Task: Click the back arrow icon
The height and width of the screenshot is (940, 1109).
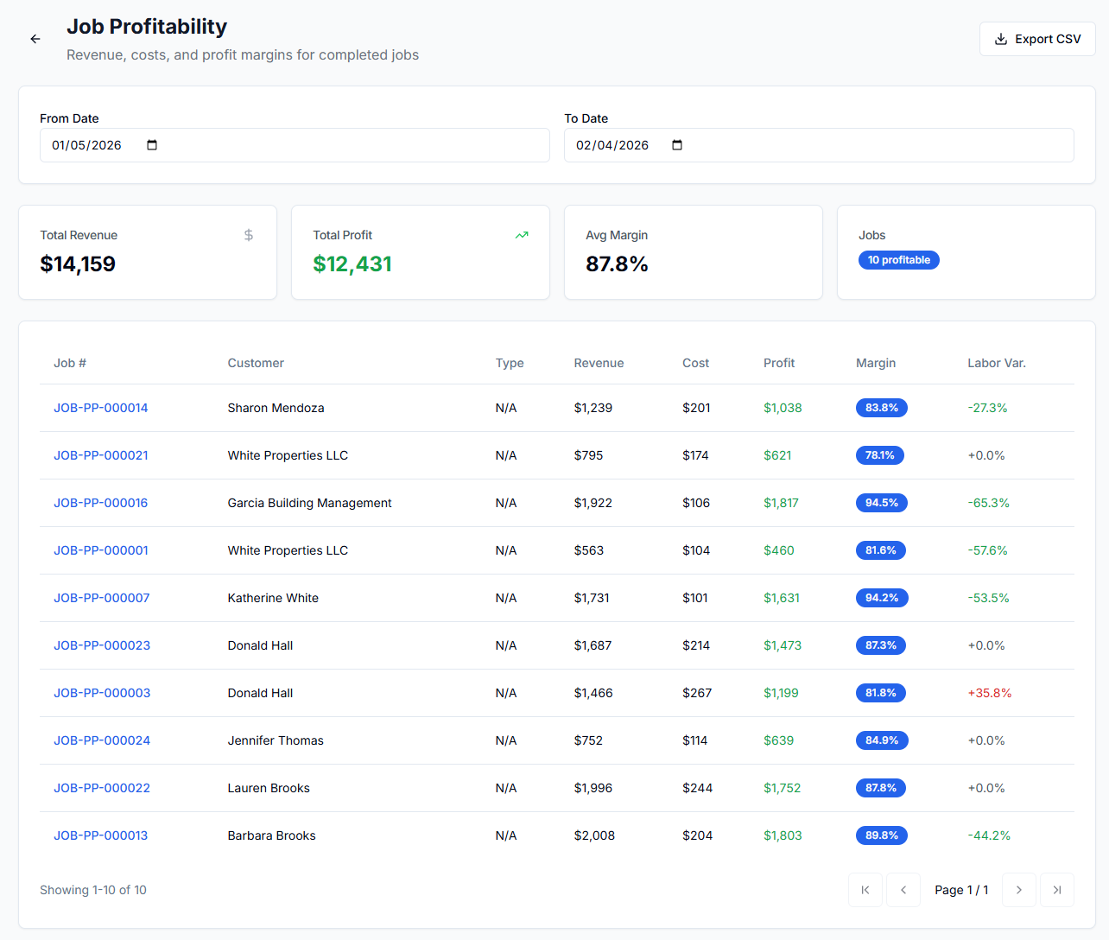Action: 35,39
